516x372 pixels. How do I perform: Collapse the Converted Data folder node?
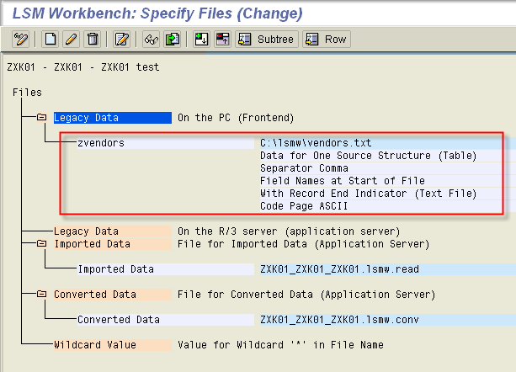pos(41,295)
